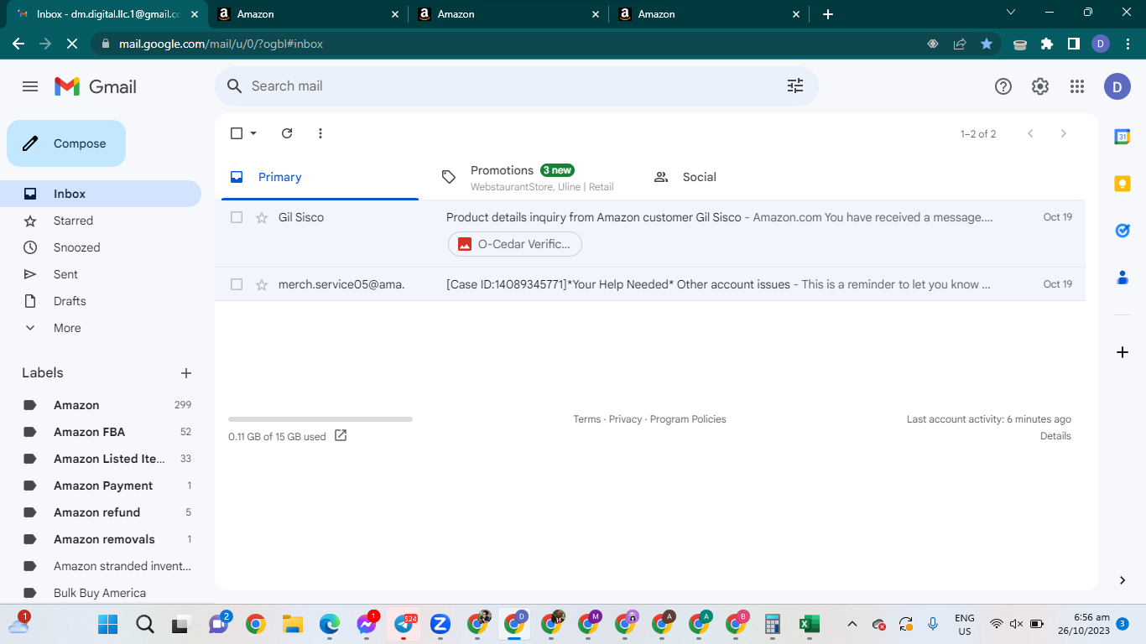Open File Explorer from the taskbar
This screenshot has width=1146, height=644.
pos(293,624)
